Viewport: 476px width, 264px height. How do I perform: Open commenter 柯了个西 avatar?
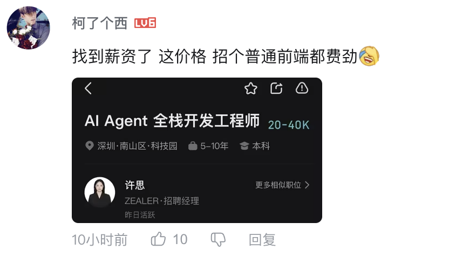[x=29, y=27]
